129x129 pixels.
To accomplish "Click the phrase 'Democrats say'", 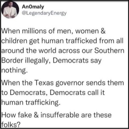I will tap(77, 61).
